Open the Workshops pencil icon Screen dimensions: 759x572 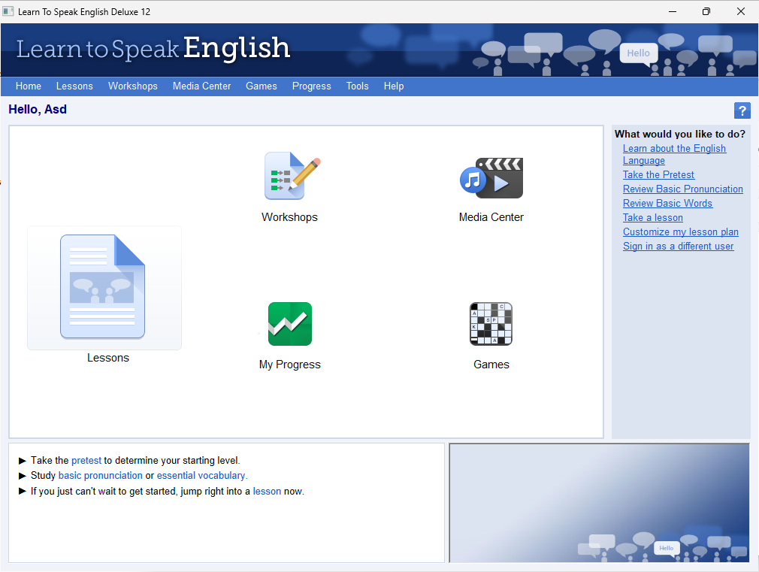292,176
